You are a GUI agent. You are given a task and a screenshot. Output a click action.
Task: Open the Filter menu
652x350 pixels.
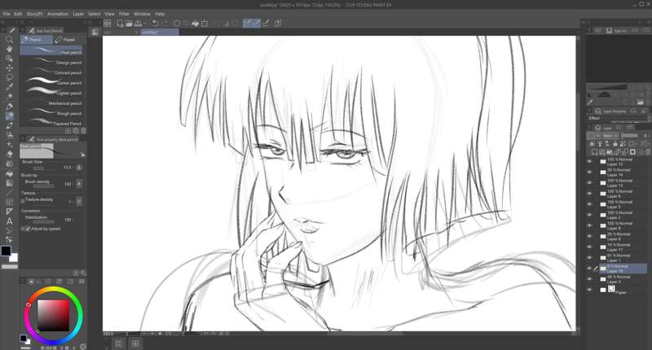124,14
